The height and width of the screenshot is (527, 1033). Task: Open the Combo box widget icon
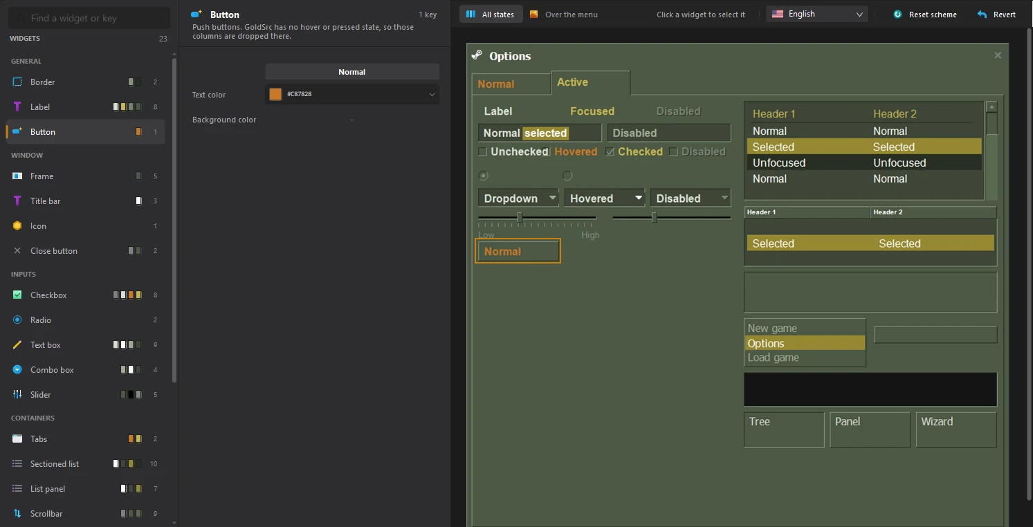(x=17, y=370)
